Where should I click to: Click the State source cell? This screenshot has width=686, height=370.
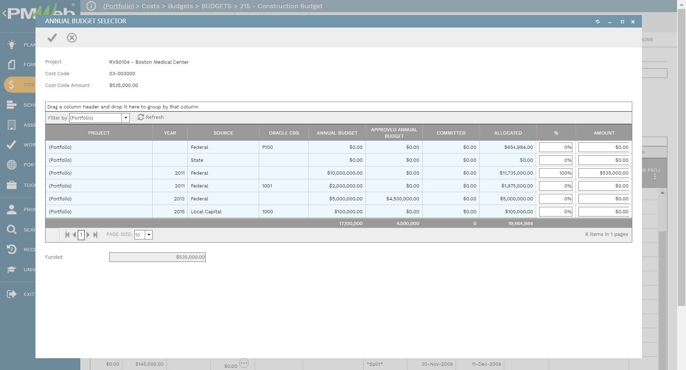point(223,160)
